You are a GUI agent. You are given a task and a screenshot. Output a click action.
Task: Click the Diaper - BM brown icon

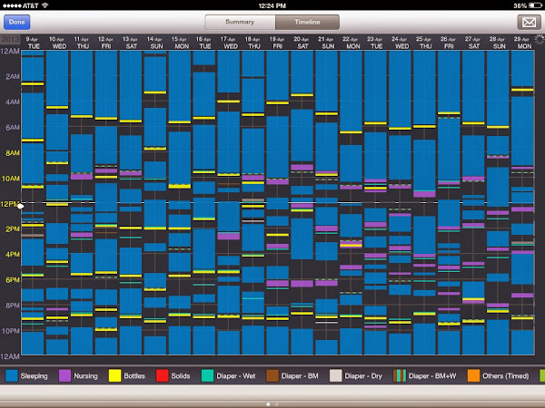coord(272,375)
